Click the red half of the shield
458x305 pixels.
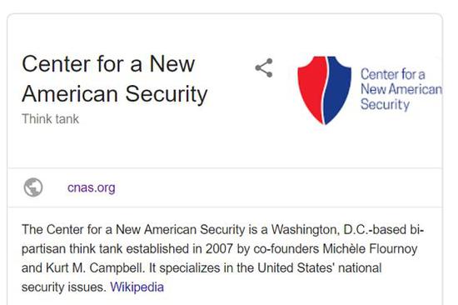point(311,87)
